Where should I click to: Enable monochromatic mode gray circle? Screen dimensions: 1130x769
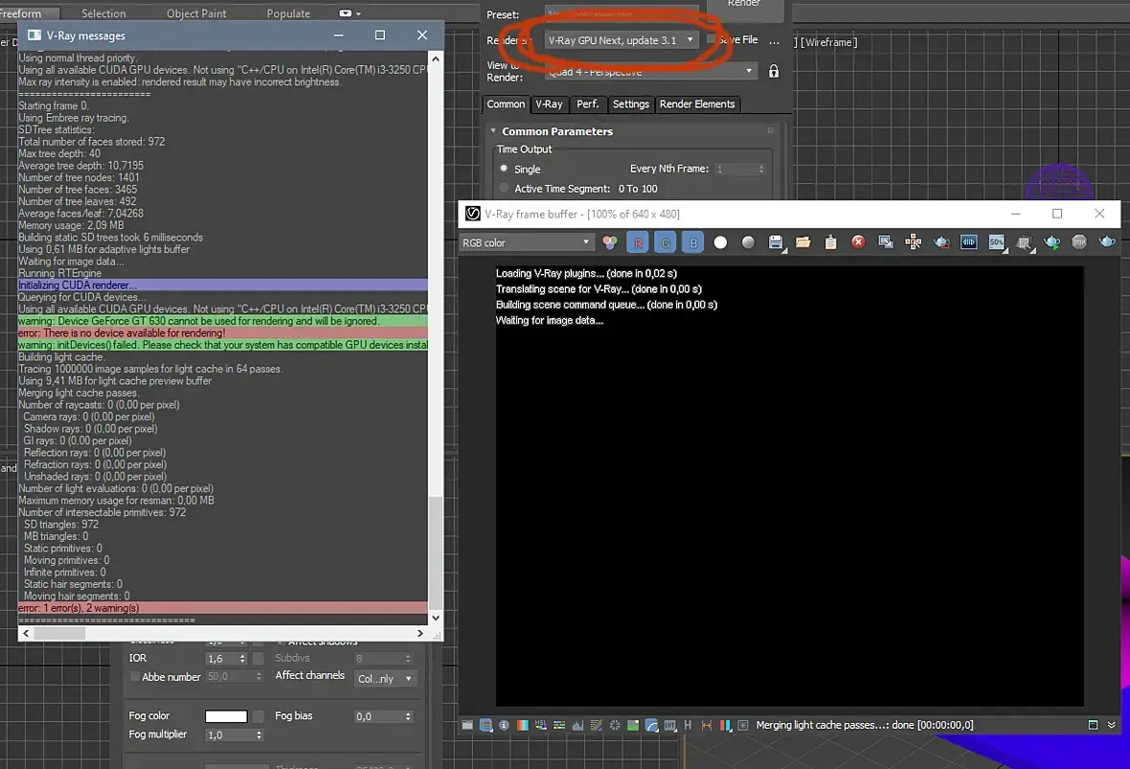[748, 243]
